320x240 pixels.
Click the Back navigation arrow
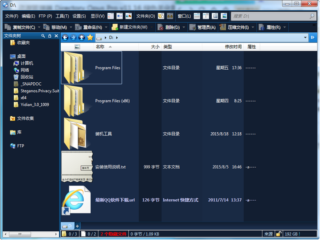[65, 37]
